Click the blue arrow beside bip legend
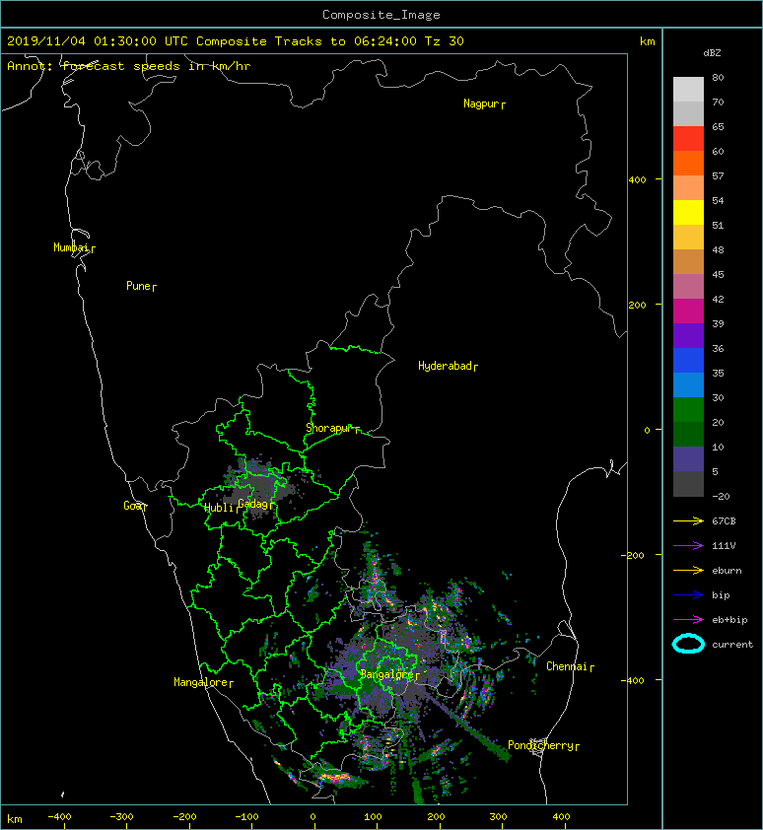This screenshot has height=830, width=763. (688, 595)
